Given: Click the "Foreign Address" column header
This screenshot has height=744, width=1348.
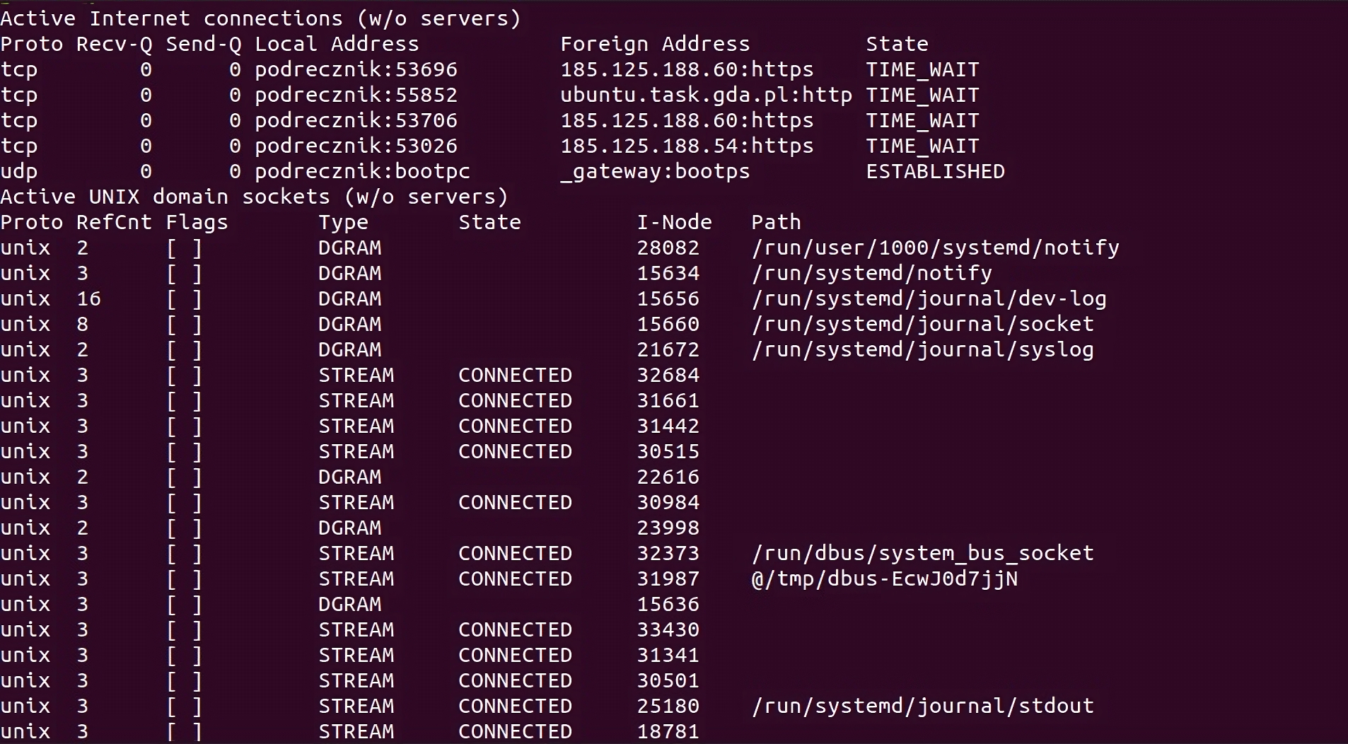Looking at the screenshot, I should point(654,44).
